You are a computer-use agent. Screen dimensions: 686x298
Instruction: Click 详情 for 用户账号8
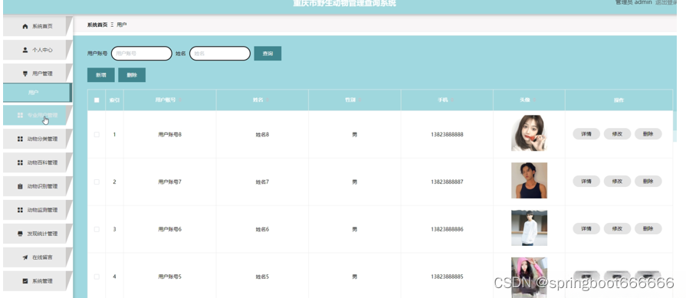[586, 134]
